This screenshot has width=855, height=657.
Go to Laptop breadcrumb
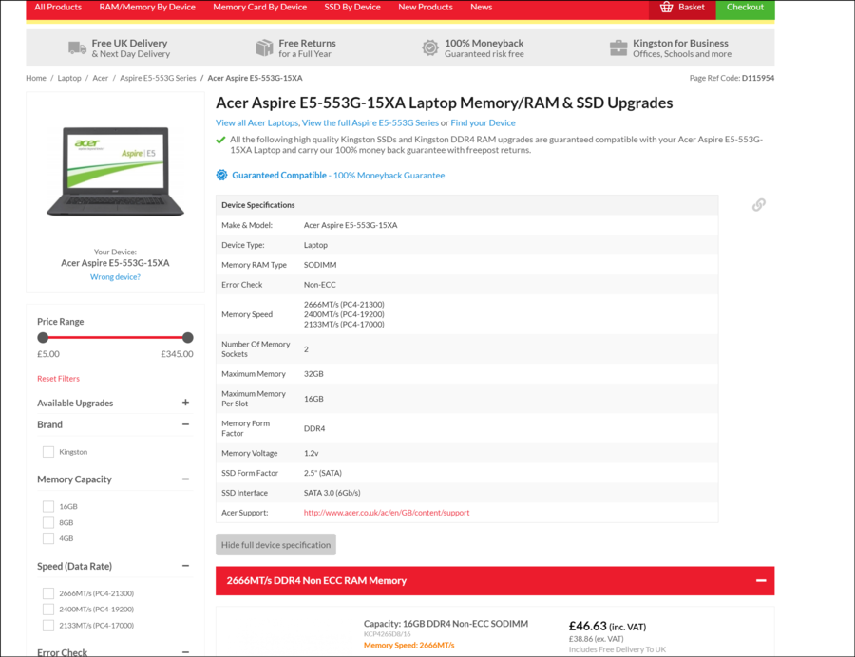69,78
